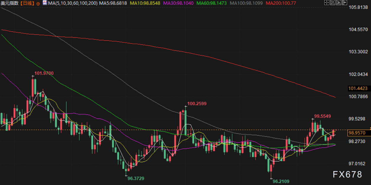Click the current price tag 98.9570
Screen dimensions: 371x185
click(358, 133)
